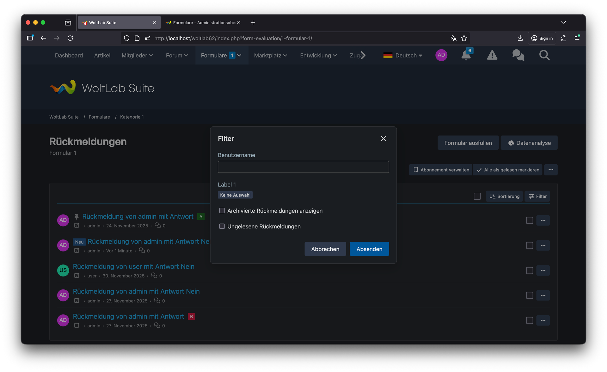Open the notifications bell icon

[x=466, y=55]
